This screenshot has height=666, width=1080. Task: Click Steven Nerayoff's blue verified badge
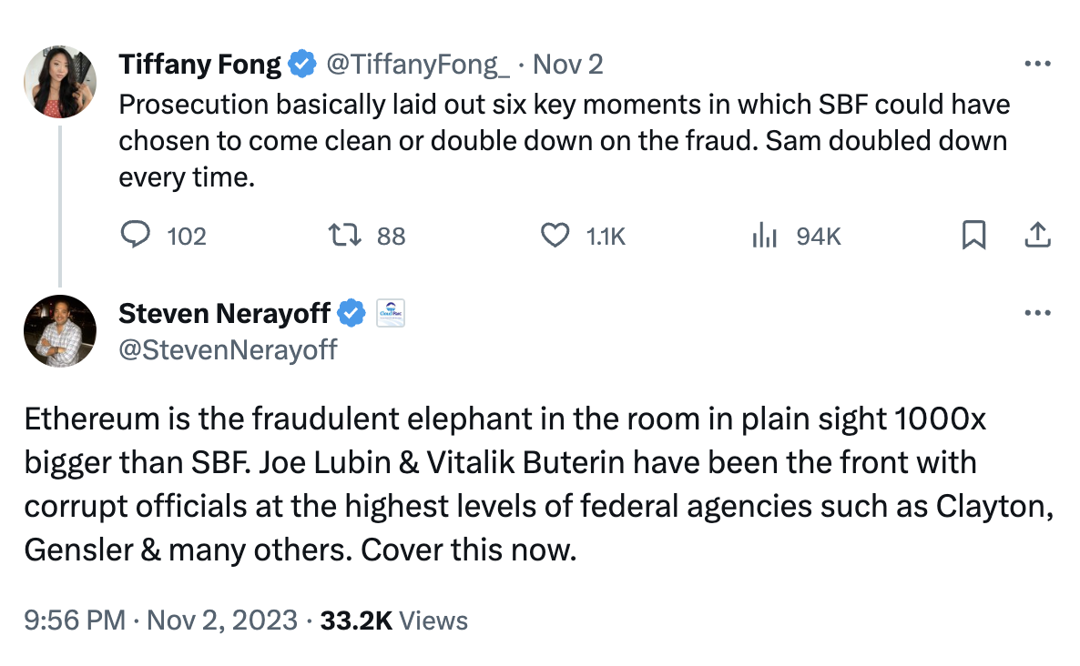[352, 314]
